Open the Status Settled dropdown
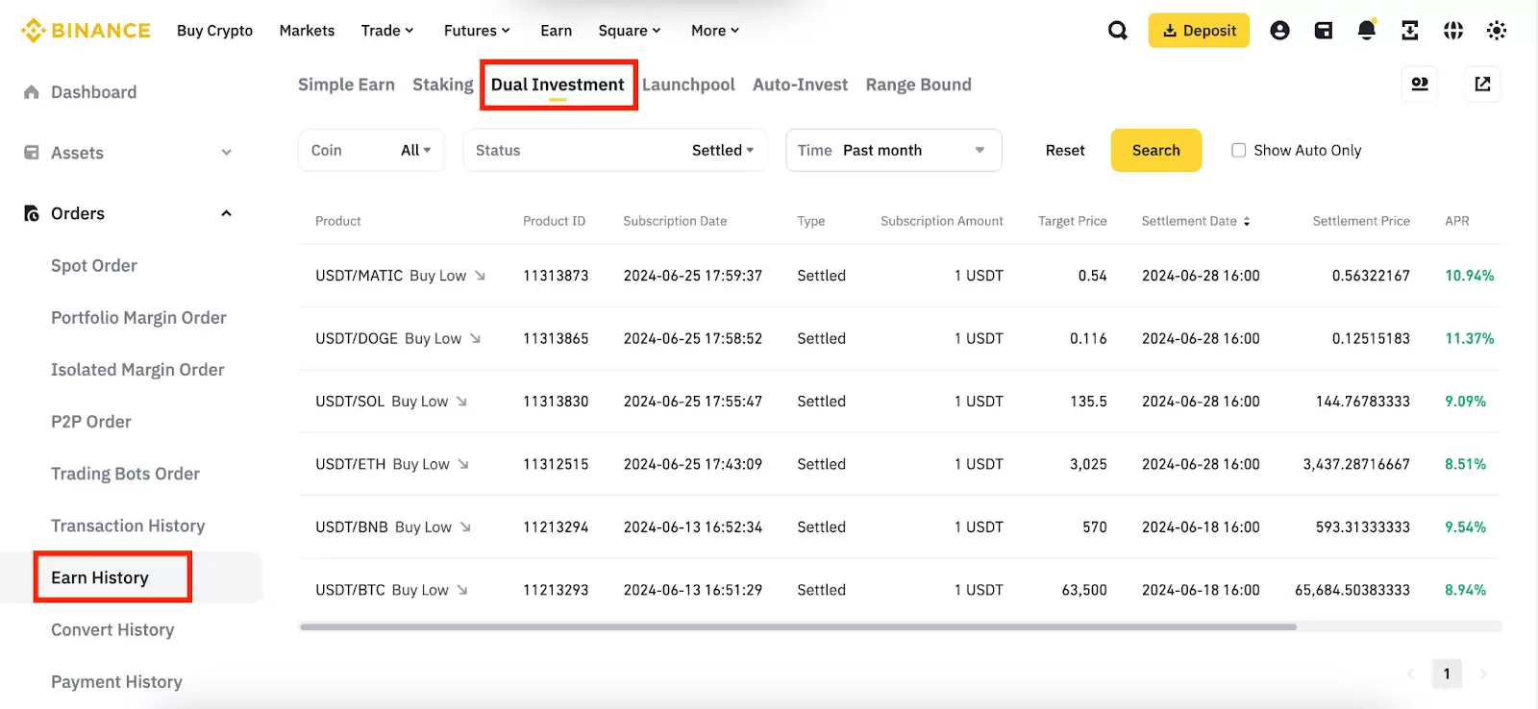Viewport: 1538px width, 709px height. [x=615, y=151]
